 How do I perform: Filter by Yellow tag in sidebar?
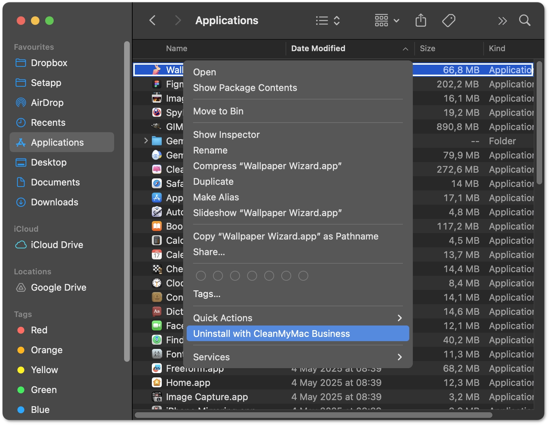(x=62, y=370)
